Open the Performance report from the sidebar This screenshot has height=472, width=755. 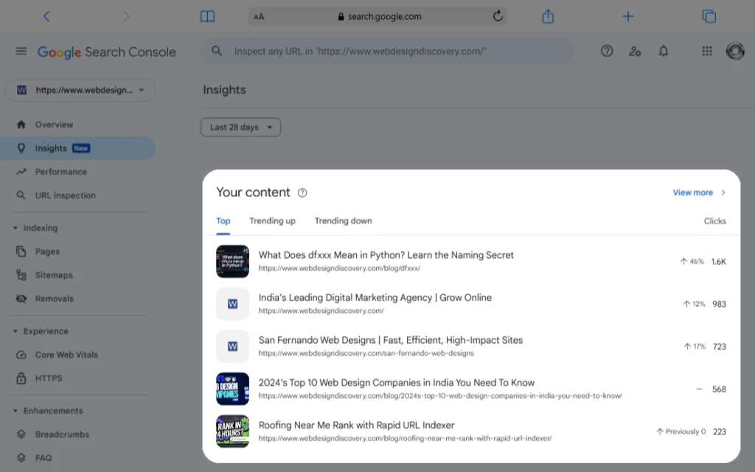59,171
